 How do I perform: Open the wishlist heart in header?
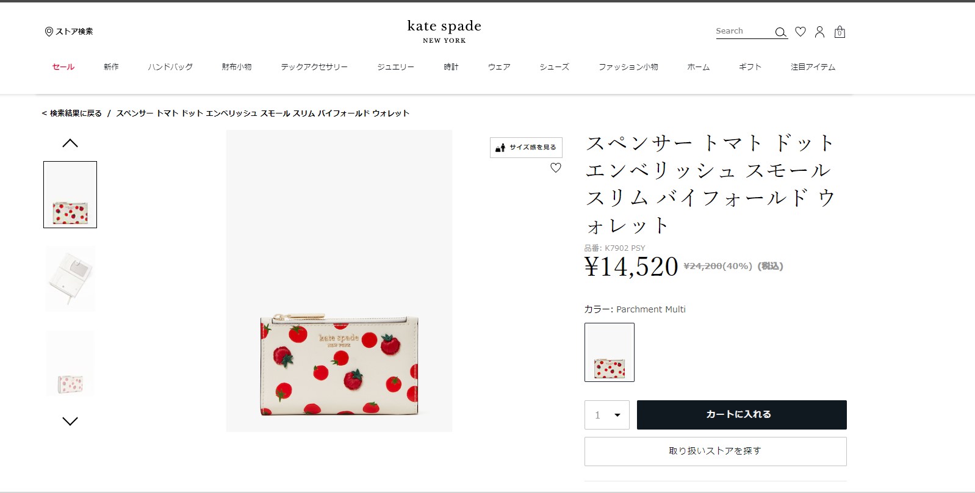(801, 32)
